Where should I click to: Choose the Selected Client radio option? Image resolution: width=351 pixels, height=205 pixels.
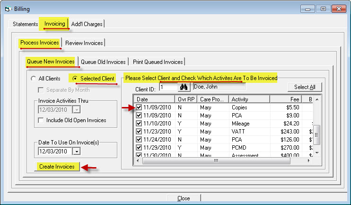tap(74, 79)
